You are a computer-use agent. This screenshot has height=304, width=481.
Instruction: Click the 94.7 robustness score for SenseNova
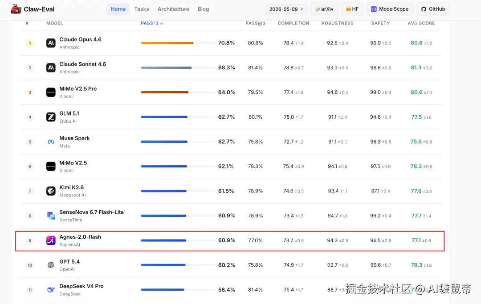[x=333, y=216]
